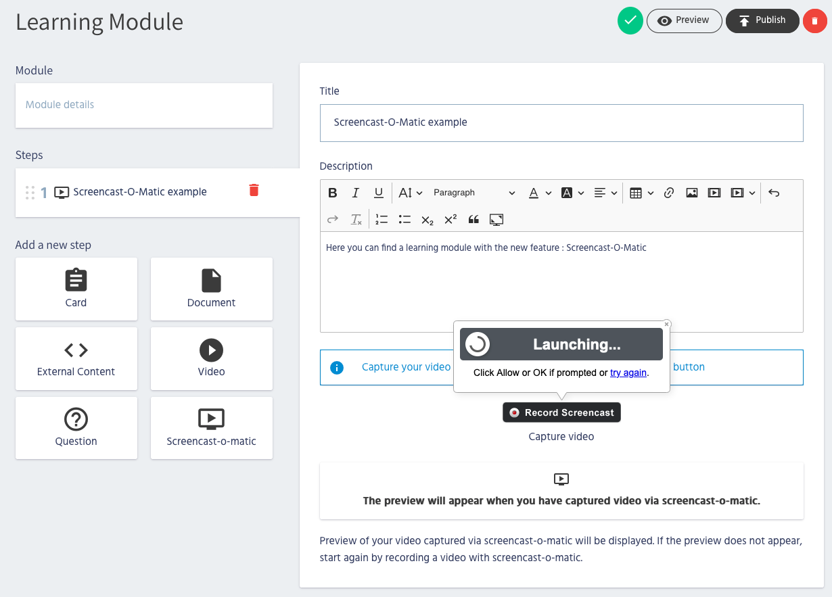Viewport: 832px width, 597px height.
Task: Open the Paragraph style dropdown
Action: pyautogui.click(x=473, y=193)
